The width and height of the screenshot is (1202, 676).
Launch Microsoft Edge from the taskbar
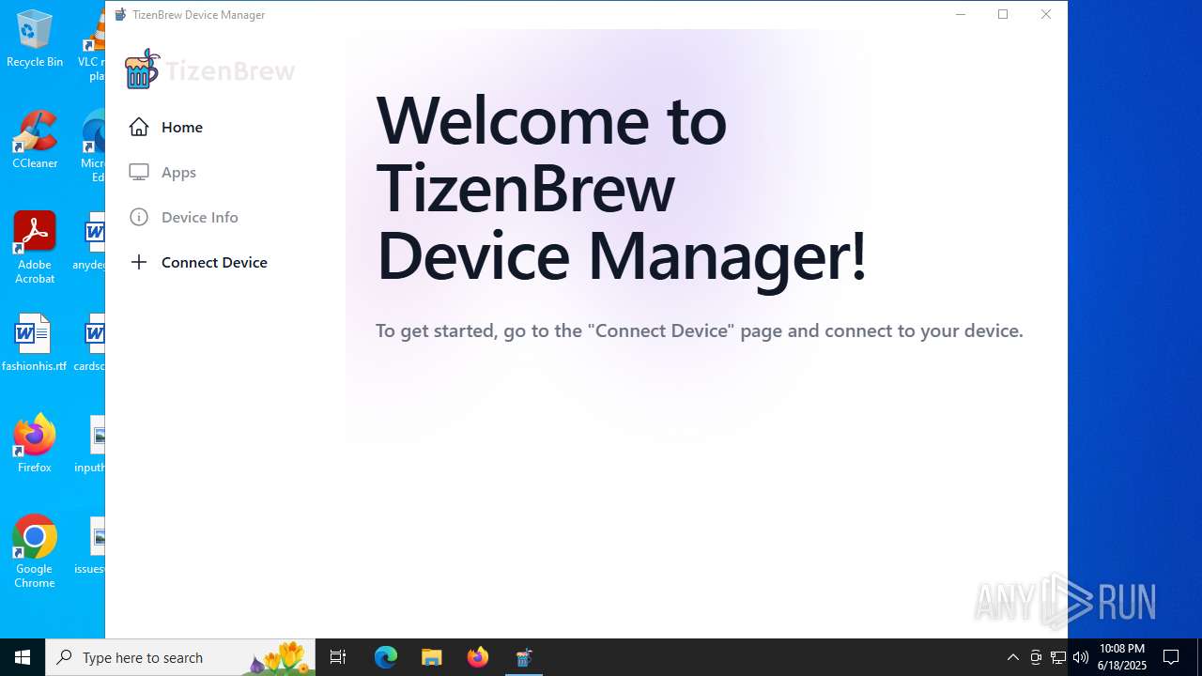386,657
